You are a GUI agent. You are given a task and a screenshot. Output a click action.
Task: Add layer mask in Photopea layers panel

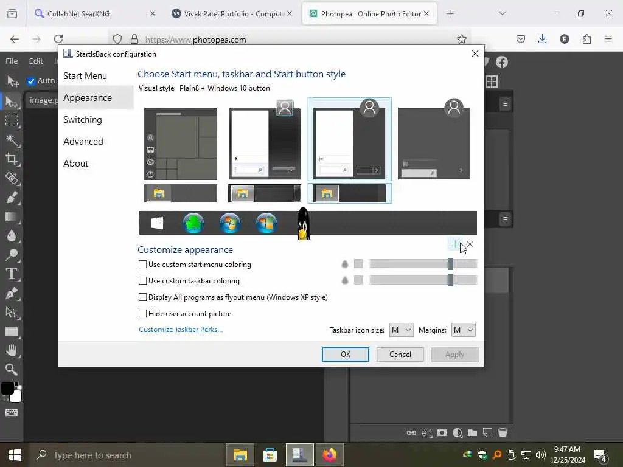coord(442,432)
